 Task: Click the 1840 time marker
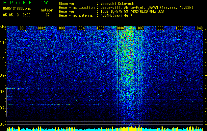(199, 28)
